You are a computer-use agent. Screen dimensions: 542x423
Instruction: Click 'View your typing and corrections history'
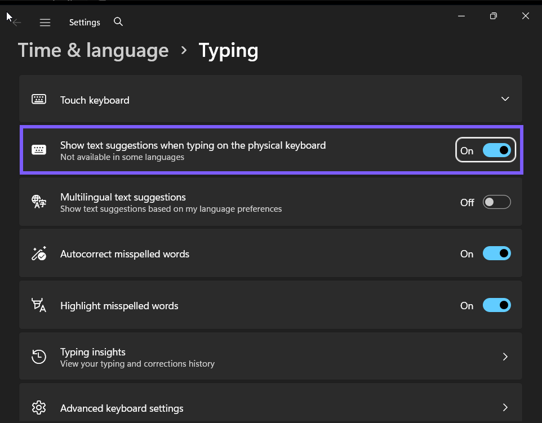[x=137, y=364]
